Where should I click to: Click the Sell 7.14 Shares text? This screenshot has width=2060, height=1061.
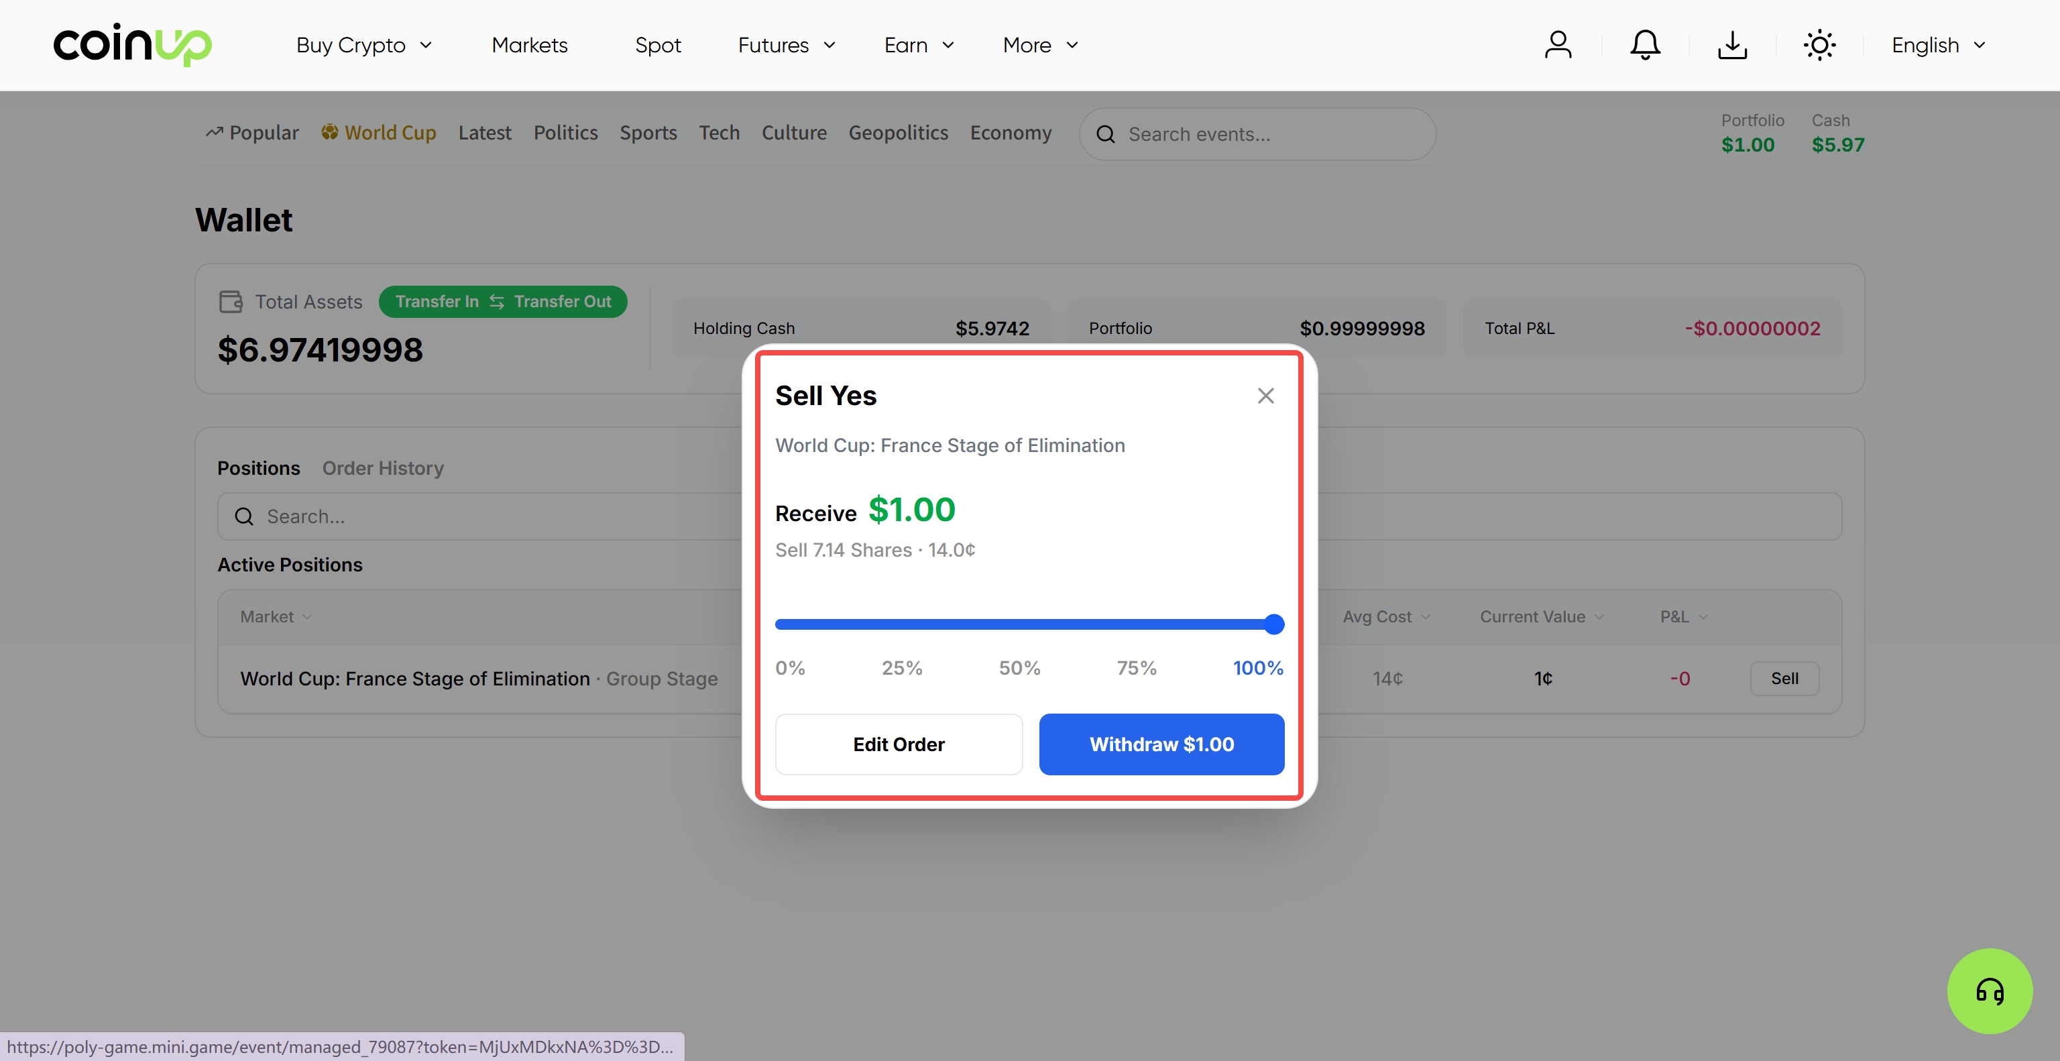click(x=875, y=550)
